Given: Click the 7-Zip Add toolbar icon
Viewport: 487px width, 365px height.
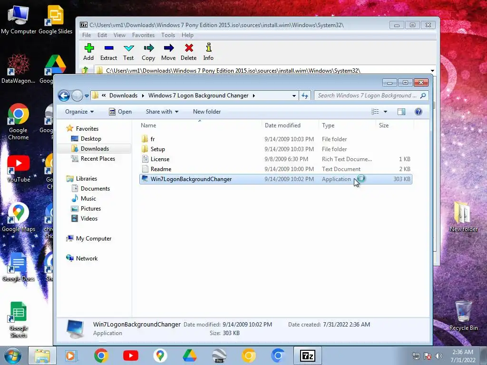Looking at the screenshot, I should click(88, 52).
